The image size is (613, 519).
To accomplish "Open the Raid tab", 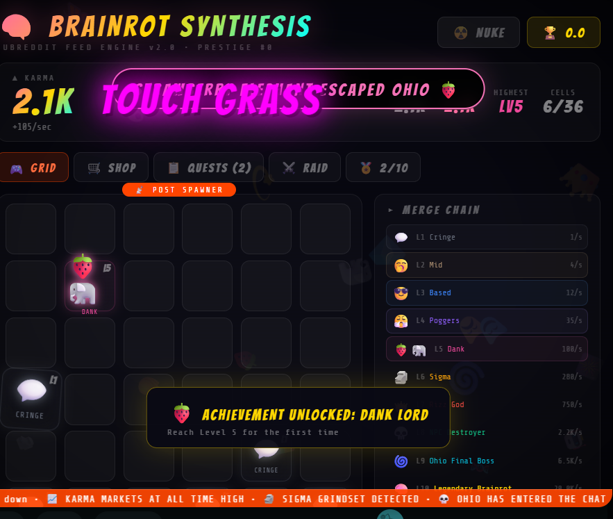I will pos(305,167).
